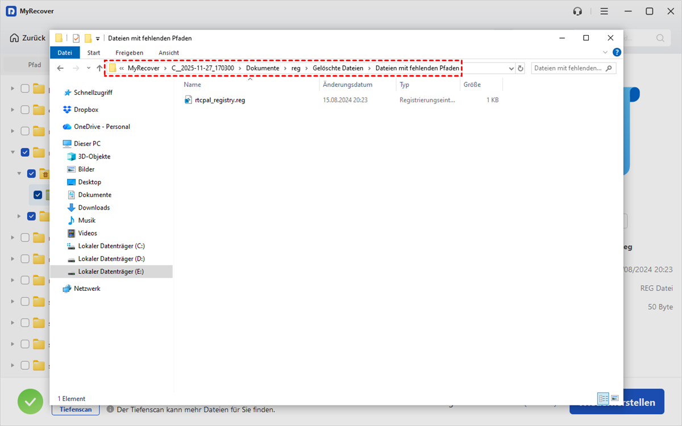Expand the ribbon with the chevron
Image resolution: width=682 pixels, height=426 pixels.
click(x=606, y=52)
